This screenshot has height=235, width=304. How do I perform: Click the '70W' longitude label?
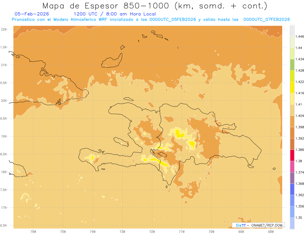pyautogui.click(x=212, y=232)
